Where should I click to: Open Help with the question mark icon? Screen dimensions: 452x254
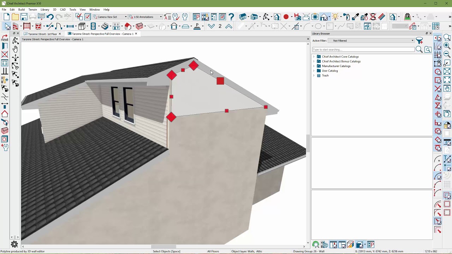[x=231, y=17]
